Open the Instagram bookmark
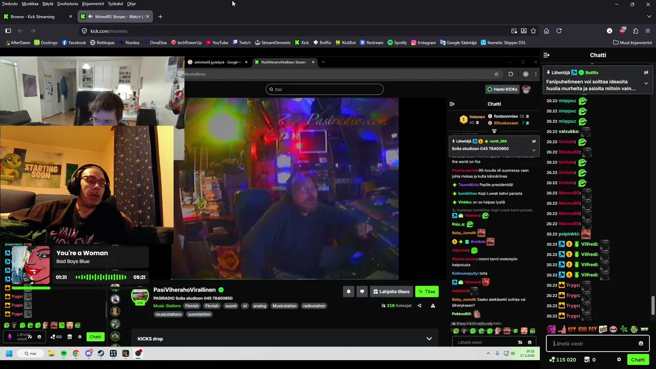Viewport: 656px width, 369px height. pyautogui.click(x=423, y=43)
